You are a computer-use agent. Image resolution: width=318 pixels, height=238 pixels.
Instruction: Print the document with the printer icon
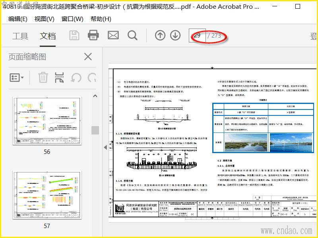93,35
